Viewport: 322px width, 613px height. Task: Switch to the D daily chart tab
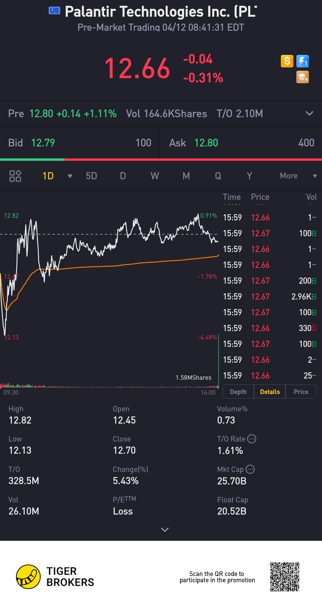[x=123, y=176]
